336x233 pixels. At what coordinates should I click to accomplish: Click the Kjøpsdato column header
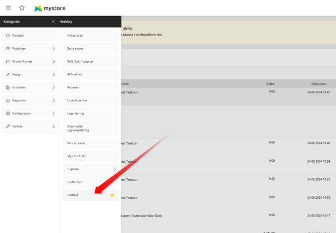(x=318, y=84)
